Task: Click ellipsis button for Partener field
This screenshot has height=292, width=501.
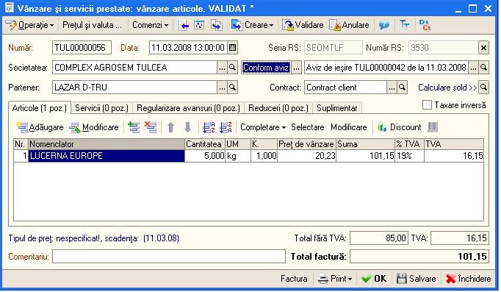Action: click(x=222, y=88)
